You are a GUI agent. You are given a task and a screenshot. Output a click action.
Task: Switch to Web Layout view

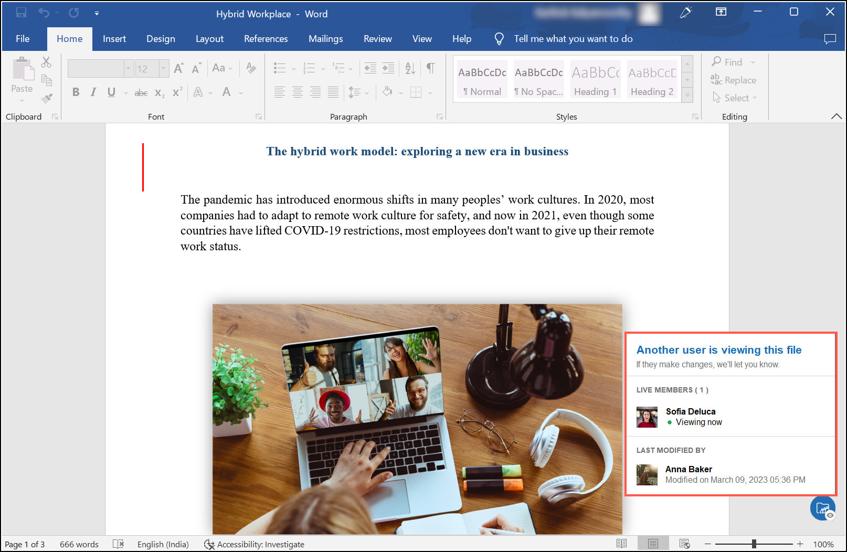[684, 544]
